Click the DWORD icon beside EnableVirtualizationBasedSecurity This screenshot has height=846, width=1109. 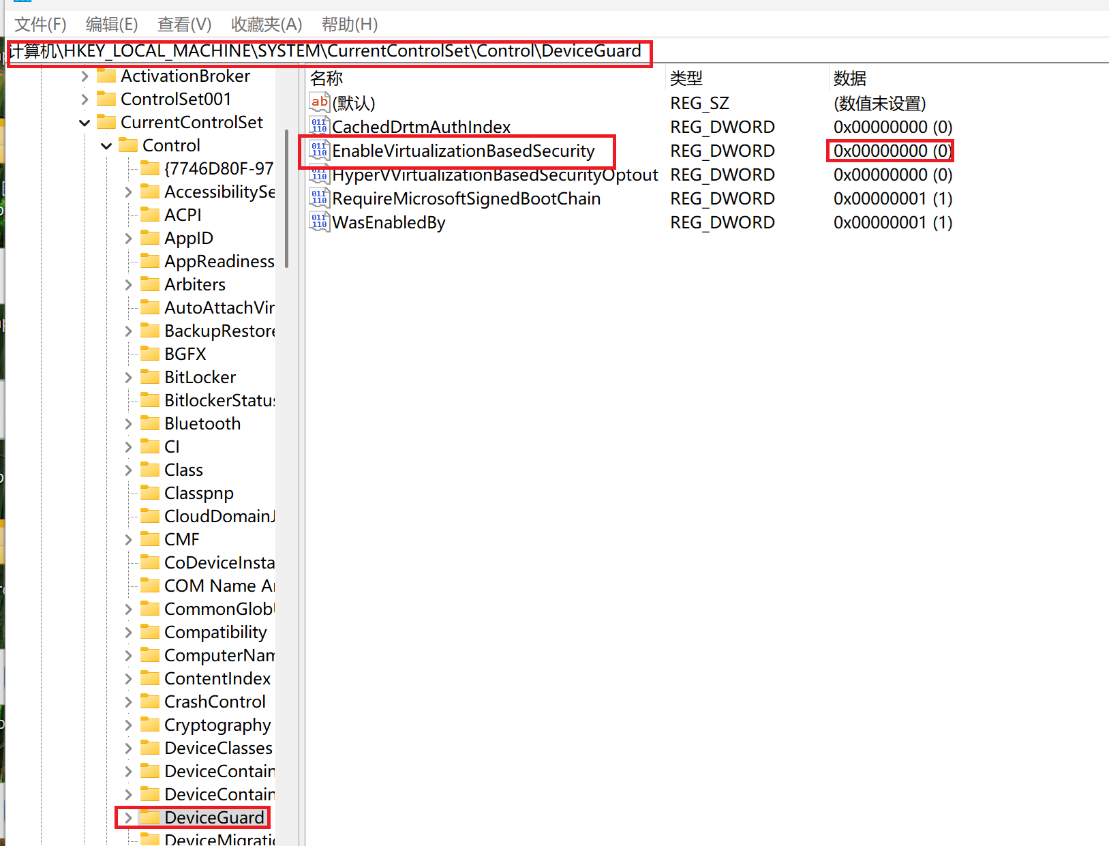pos(319,151)
